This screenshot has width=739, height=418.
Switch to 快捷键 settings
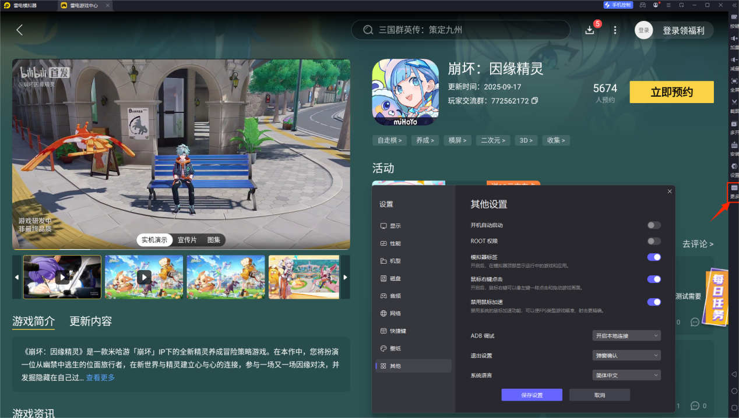coord(413,331)
